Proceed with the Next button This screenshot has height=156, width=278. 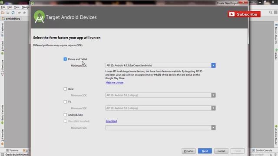[205, 151]
